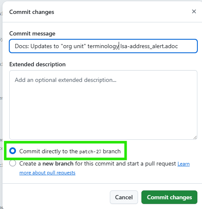
Task: Click the Cancel button
Action: pos(124,197)
